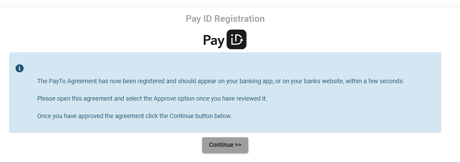
Task: Select the Pay ID Registration heading
Action: coord(225,18)
